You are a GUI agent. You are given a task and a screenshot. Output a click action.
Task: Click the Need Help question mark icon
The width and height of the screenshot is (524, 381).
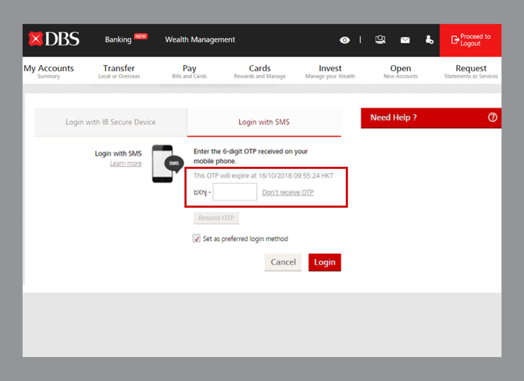[x=492, y=117]
